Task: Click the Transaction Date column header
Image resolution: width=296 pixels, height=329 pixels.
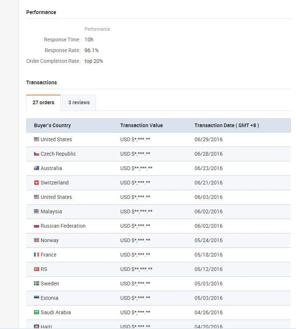Action: pos(227,125)
